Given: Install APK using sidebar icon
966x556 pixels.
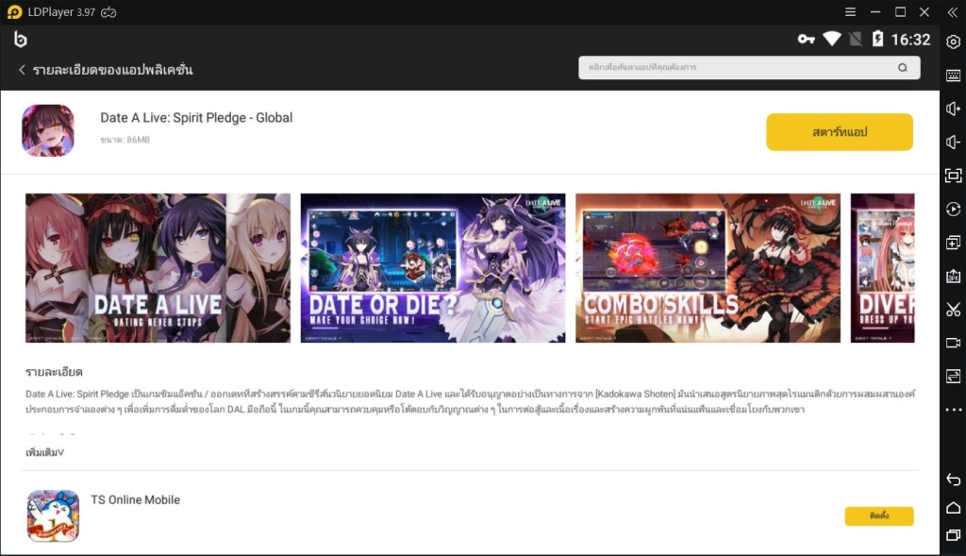Looking at the screenshot, I should [x=953, y=276].
